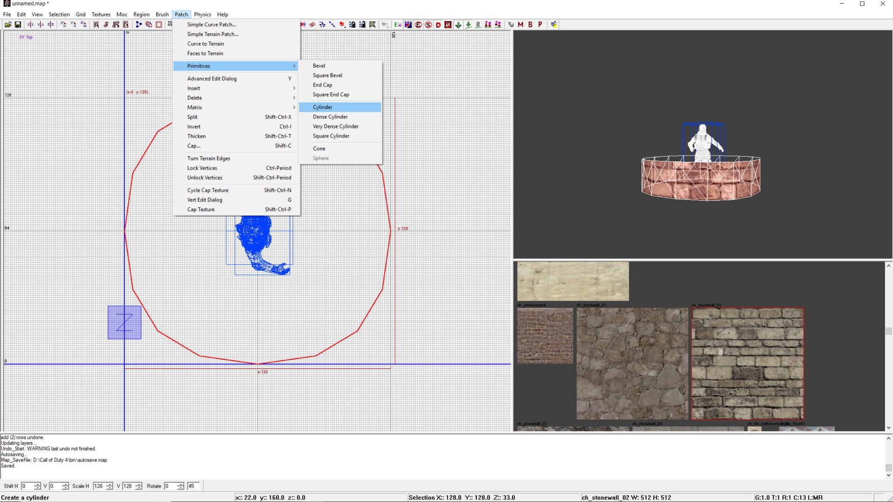The width and height of the screenshot is (893, 502).
Task: Click the red P letter icon
Action: [540, 25]
